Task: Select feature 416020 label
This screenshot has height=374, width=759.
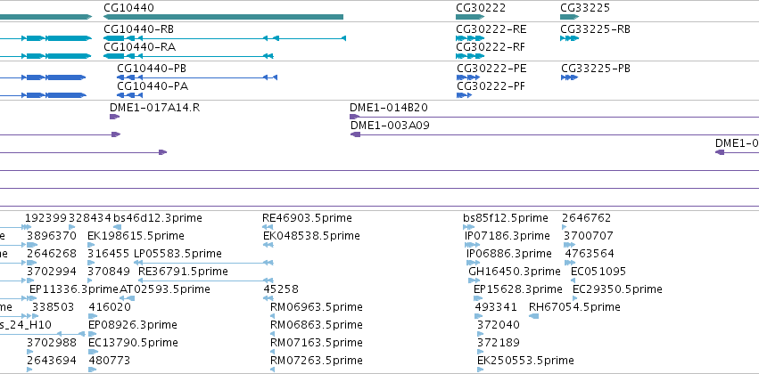Action: click(110, 307)
